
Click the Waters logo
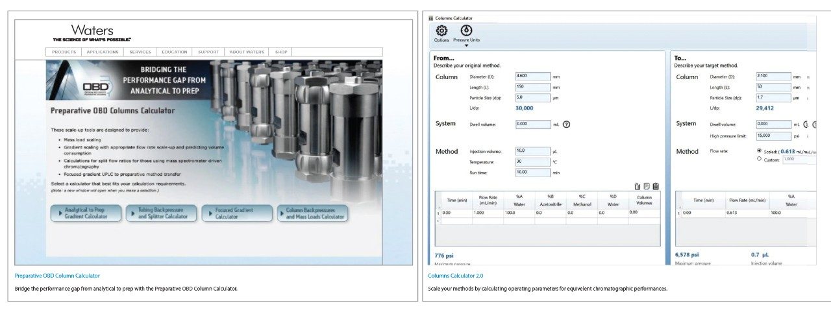[x=92, y=31]
